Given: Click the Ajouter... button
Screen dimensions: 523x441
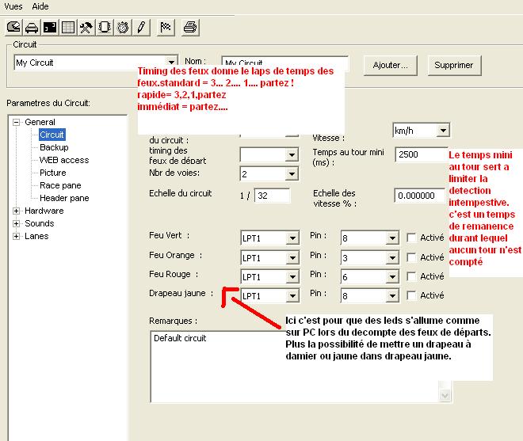Looking at the screenshot, I should click(x=390, y=65).
